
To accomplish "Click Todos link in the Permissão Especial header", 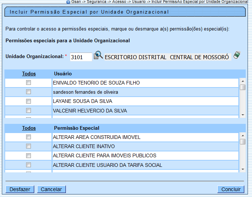I will click(x=29, y=128).
